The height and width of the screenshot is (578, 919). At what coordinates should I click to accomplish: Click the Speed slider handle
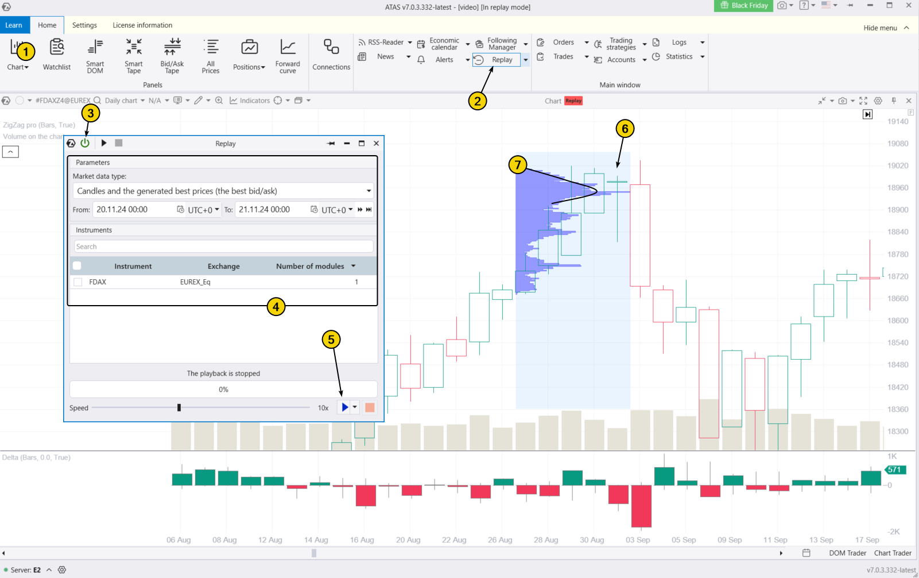tap(179, 408)
